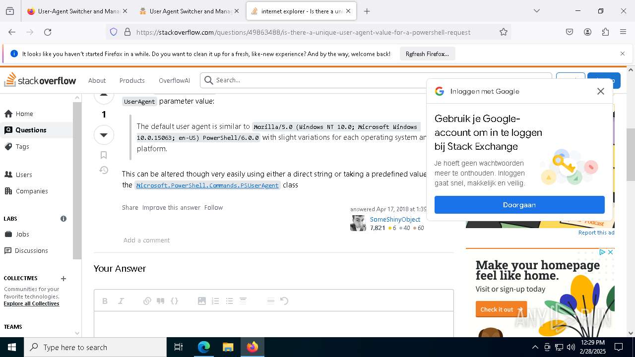Open a new tab with plus button

[x=367, y=11]
